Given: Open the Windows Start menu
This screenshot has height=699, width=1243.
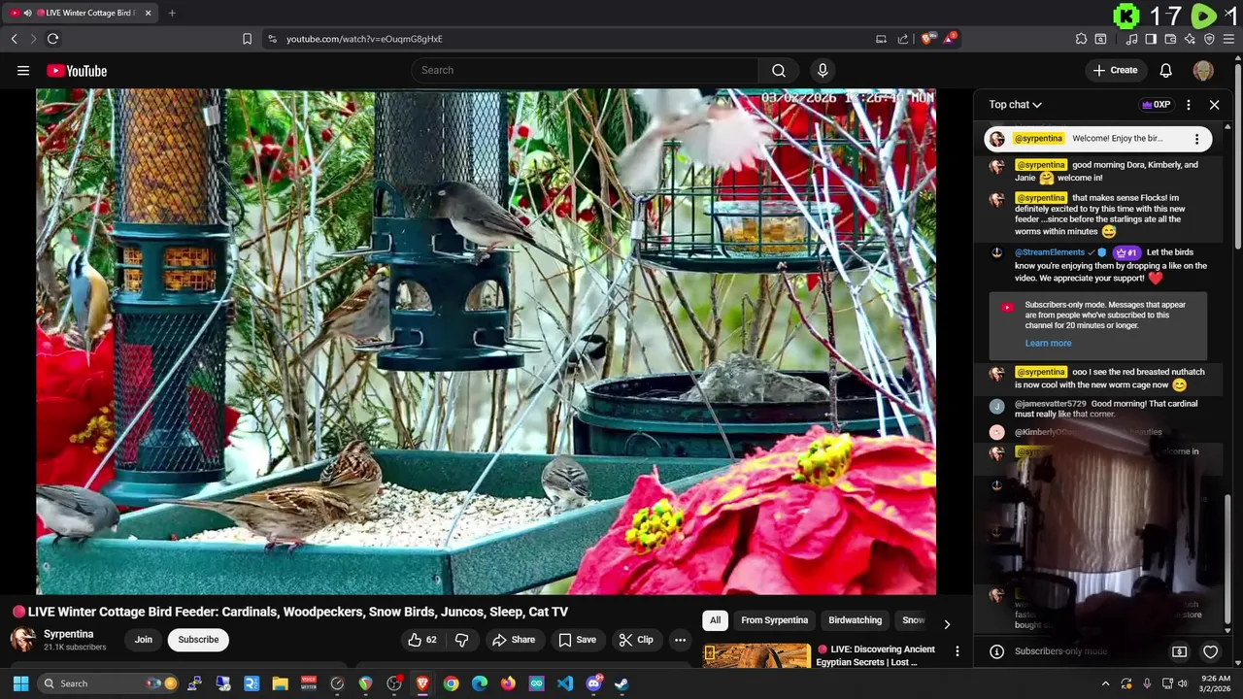Looking at the screenshot, I should click(20, 683).
